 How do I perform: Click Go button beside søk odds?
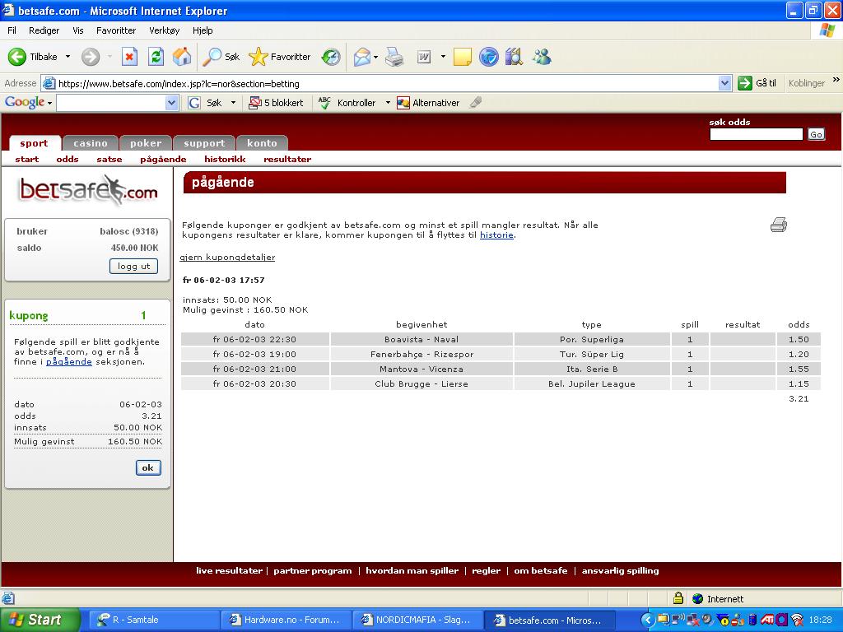click(816, 134)
